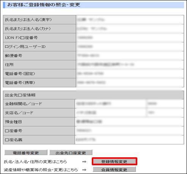The width and height of the screenshot is (187, 174).
Task: Click the 電話番号変更 button
Action: (x=26, y=153)
